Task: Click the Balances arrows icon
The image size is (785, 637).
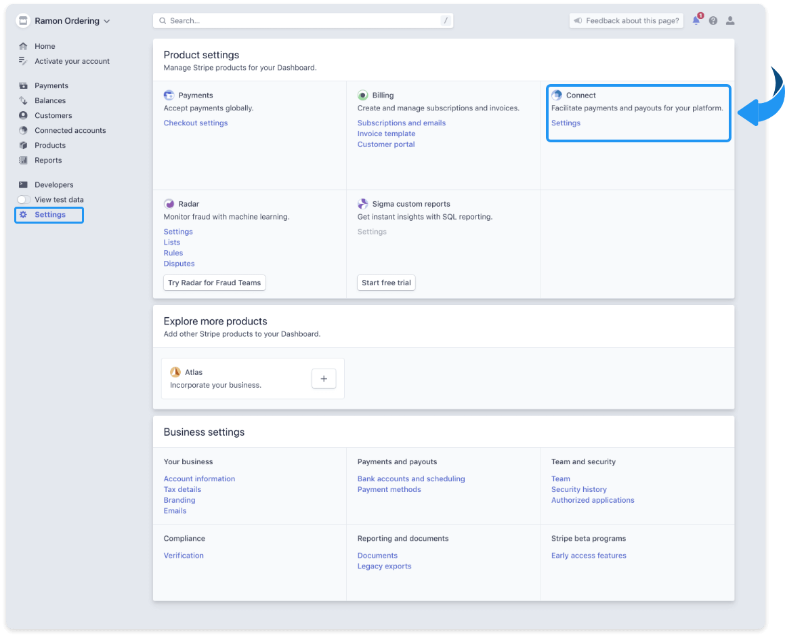Action: coord(23,101)
